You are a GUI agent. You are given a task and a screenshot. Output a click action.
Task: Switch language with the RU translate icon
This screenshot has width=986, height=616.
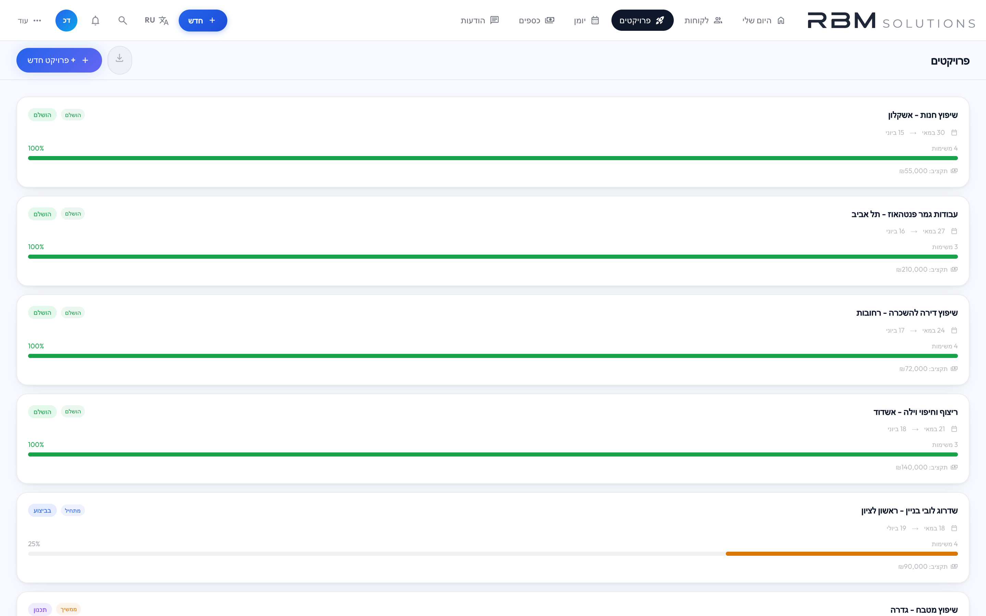(x=156, y=21)
